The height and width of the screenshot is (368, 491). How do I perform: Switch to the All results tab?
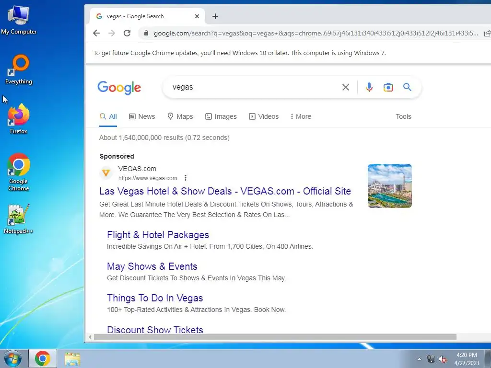[x=108, y=116]
